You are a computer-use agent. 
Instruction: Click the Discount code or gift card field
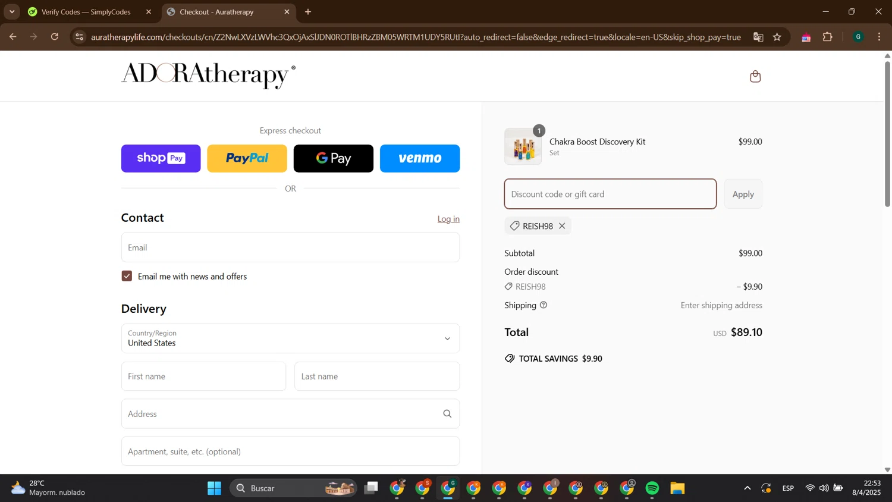coord(610,194)
